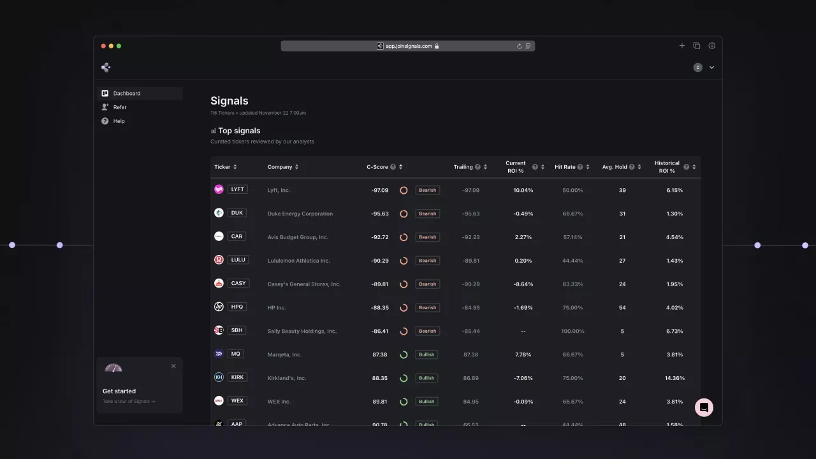Image resolution: width=816 pixels, height=459 pixels.
Task: Sort by Historical ROI % arrows
Action: click(694, 167)
